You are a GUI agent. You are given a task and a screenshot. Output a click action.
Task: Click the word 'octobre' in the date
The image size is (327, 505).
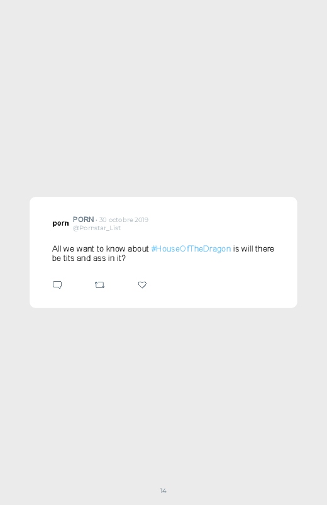click(121, 219)
